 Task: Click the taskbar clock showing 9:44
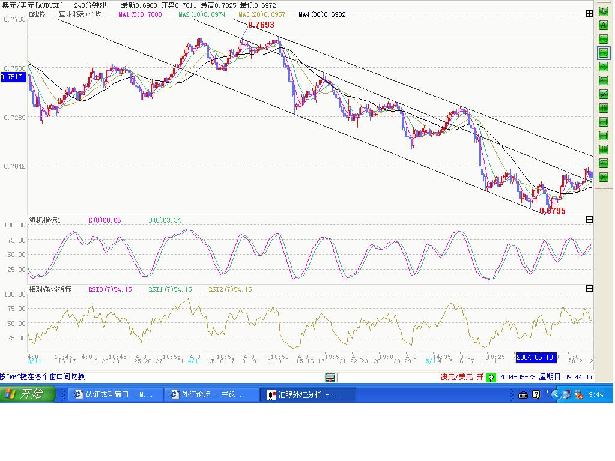pos(596,395)
